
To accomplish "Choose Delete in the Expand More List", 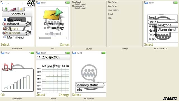I will tap(153, 35).
